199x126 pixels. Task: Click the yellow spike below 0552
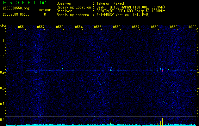(x=41, y=124)
